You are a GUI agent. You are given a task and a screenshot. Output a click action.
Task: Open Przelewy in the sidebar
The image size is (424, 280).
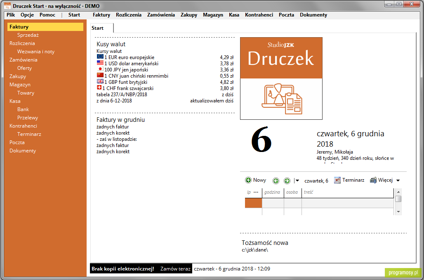click(28, 118)
